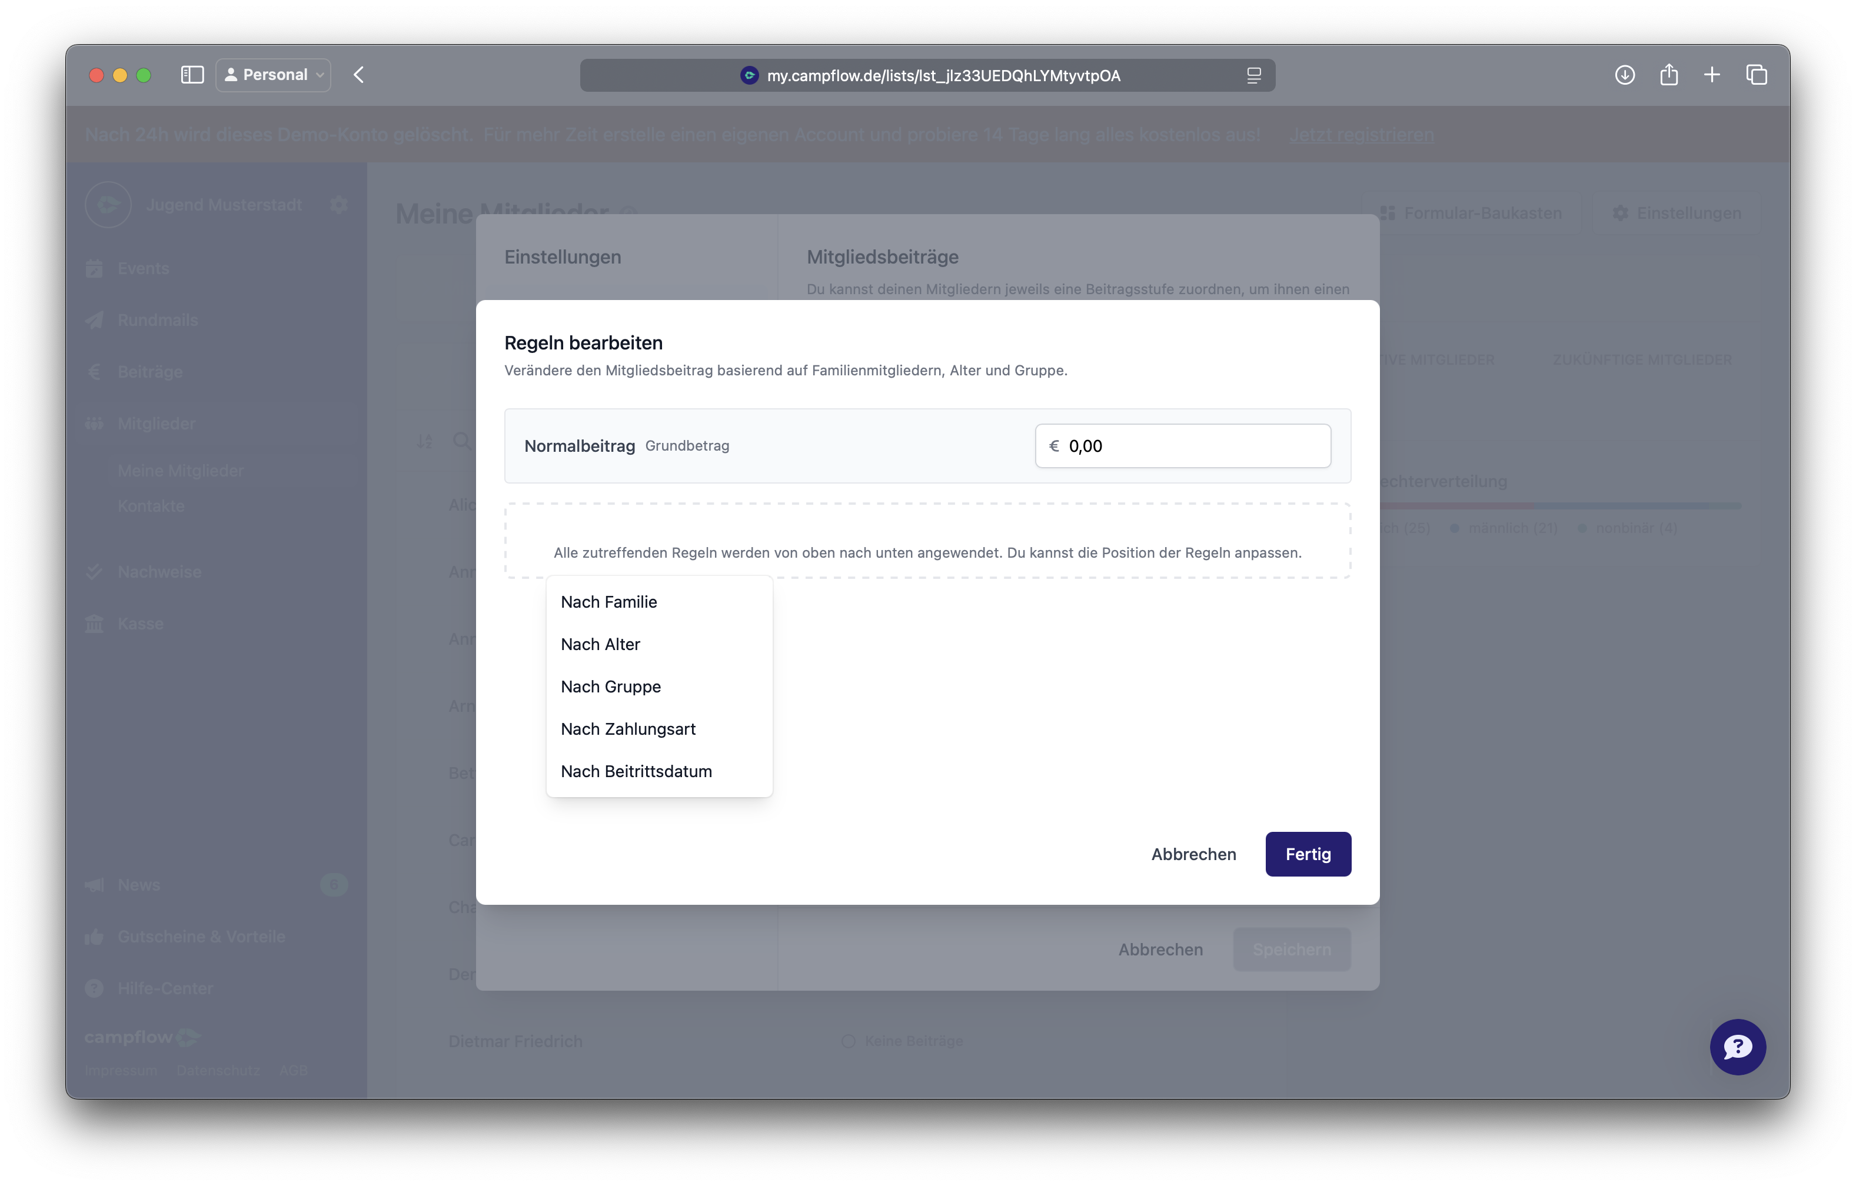The image size is (1856, 1186).
Task: Click the Jetzt registrieren link
Action: (x=1362, y=134)
